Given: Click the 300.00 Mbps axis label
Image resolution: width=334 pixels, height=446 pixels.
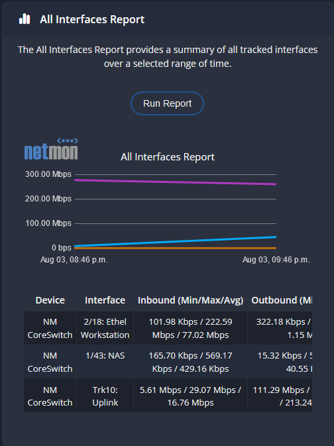Looking at the screenshot, I should tap(48, 174).
